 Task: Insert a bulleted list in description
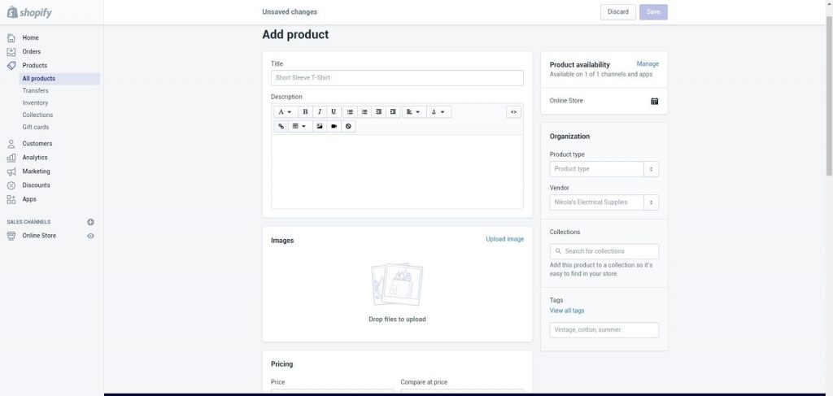tap(350, 112)
